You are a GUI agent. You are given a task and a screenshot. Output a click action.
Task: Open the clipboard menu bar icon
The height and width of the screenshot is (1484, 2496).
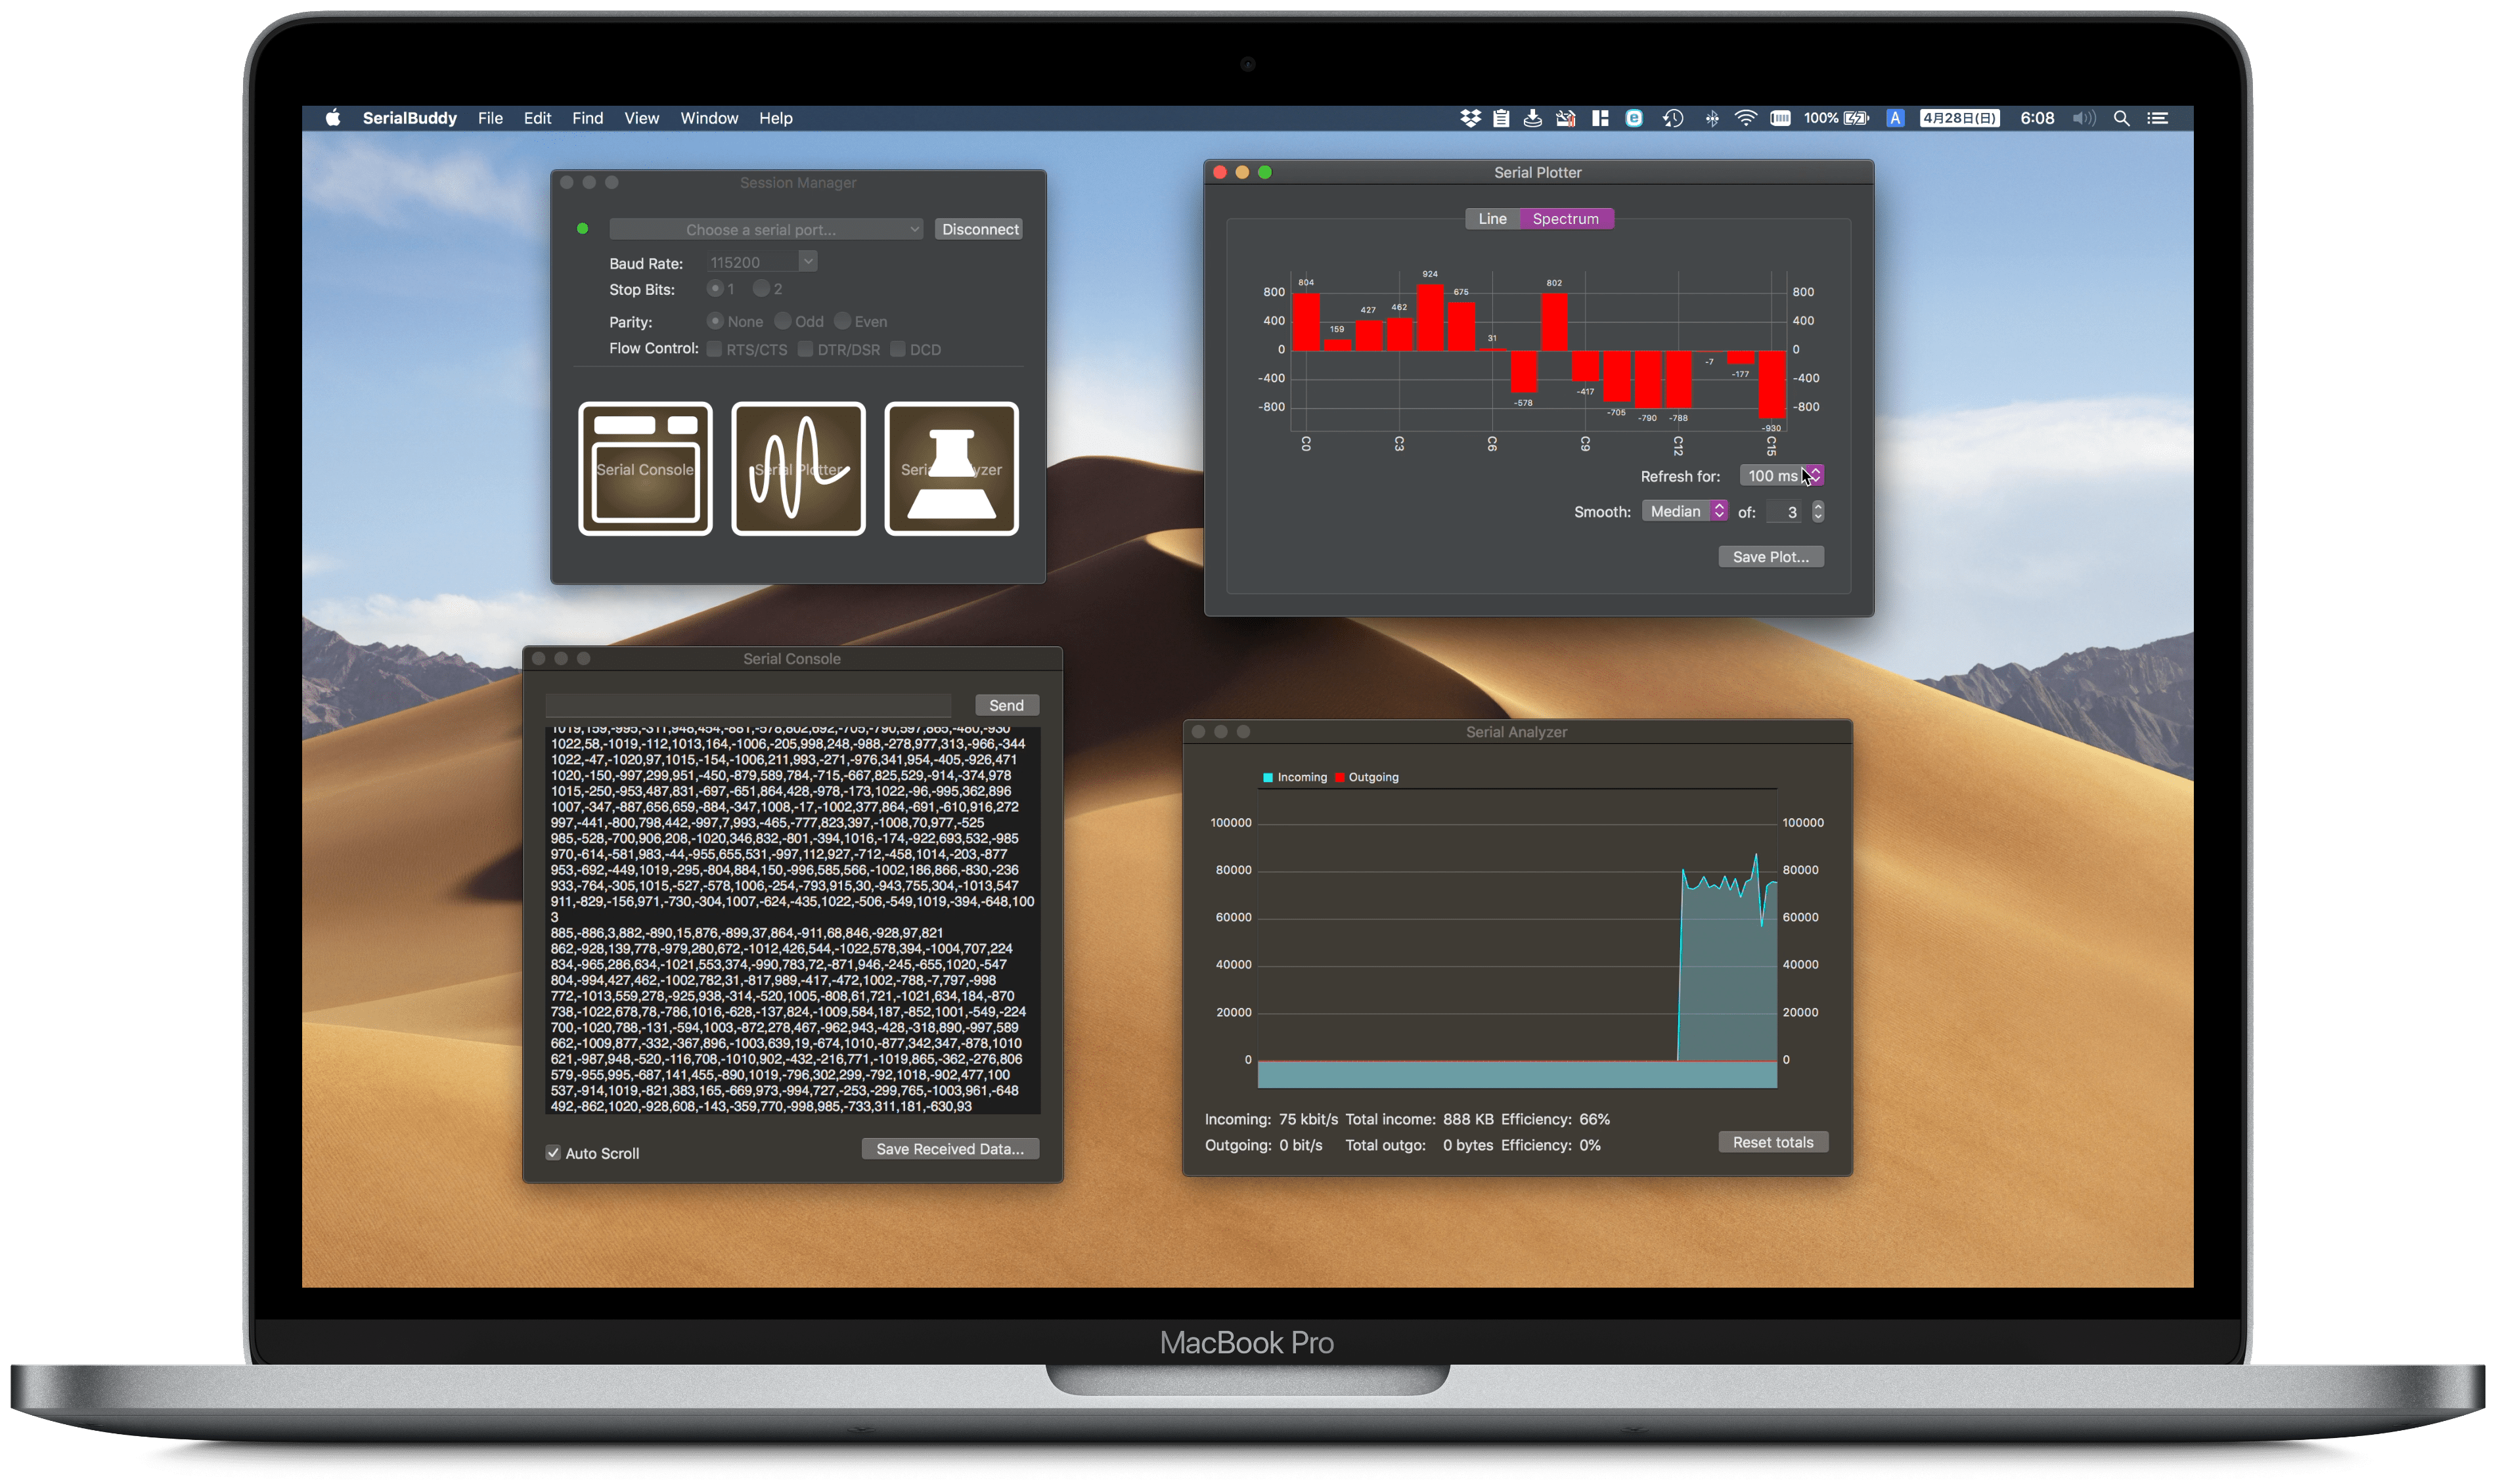point(1501,118)
